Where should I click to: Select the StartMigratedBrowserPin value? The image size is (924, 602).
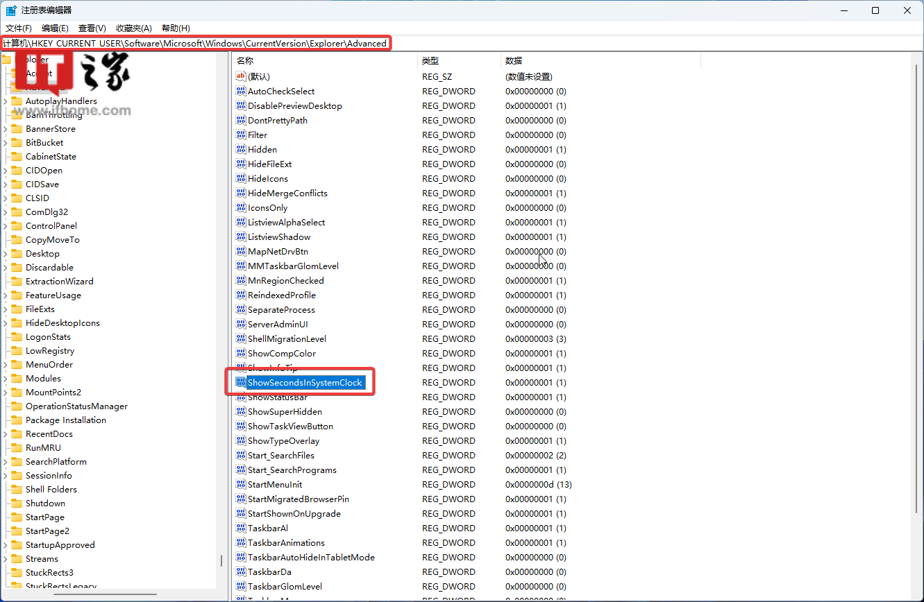299,499
